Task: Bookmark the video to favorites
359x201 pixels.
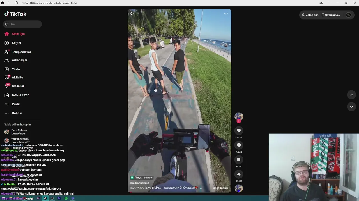Action: coord(239,159)
